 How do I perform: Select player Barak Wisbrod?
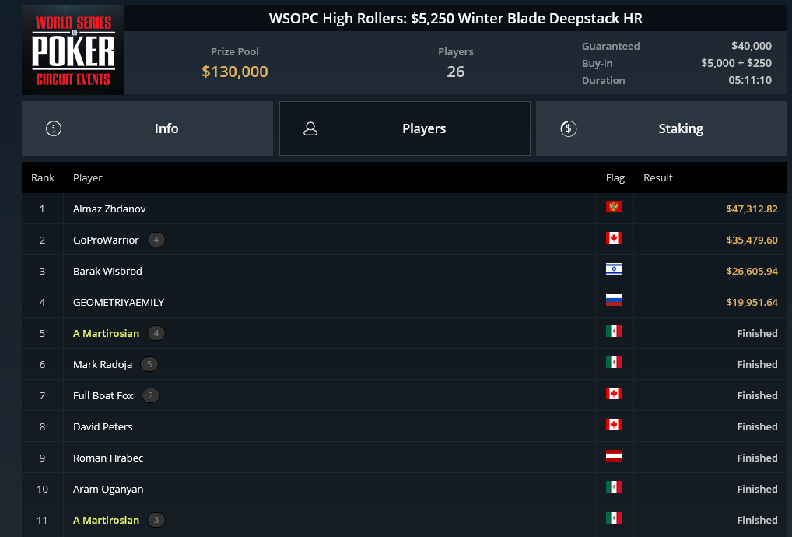pos(107,272)
